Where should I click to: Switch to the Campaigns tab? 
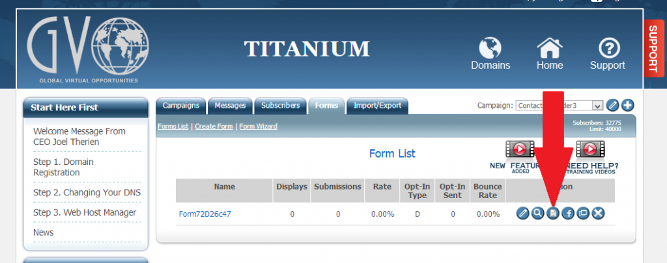click(180, 105)
